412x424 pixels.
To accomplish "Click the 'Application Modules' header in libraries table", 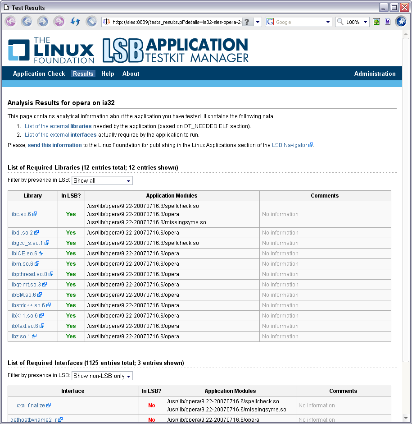I will point(172,195).
